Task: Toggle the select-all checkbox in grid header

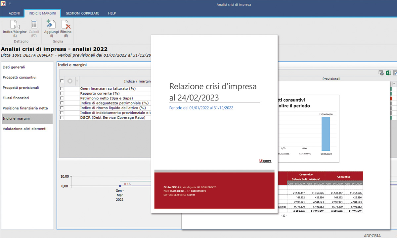Action: tap(62, 81)
